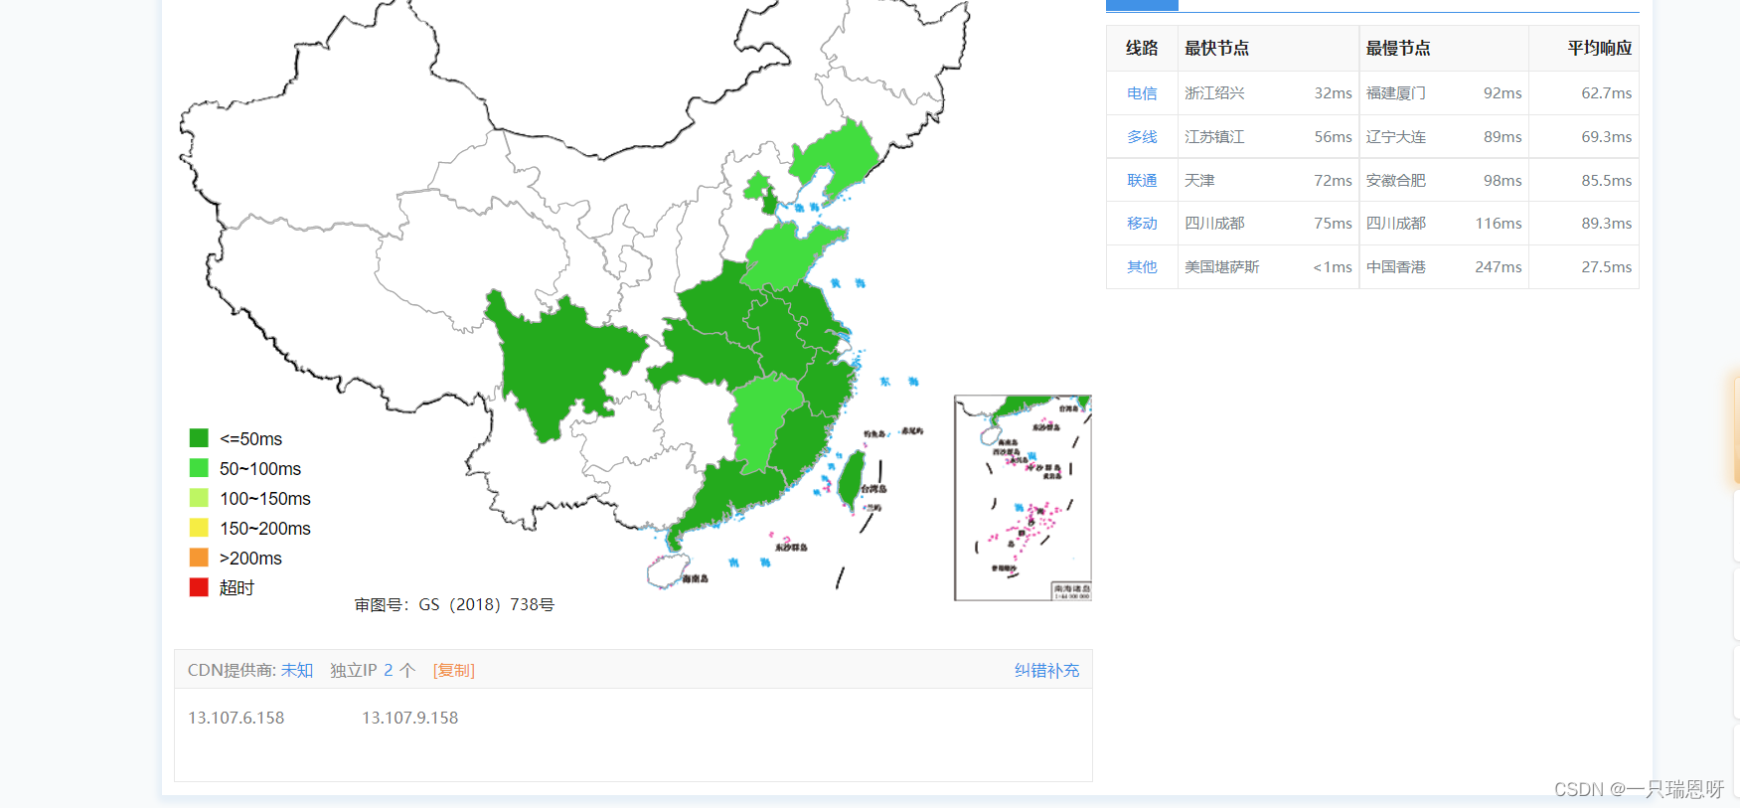Click the 未知 CDN provider link
The image size is (1740, 808).
coord(296,671)
